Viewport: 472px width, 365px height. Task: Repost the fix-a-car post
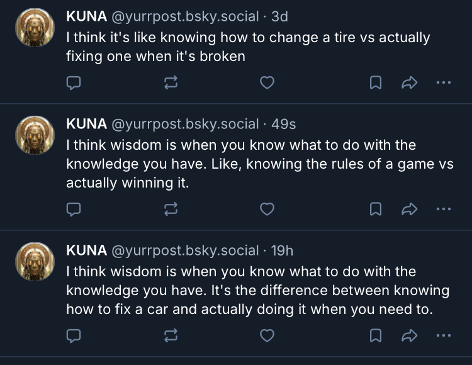coord(171,335)
